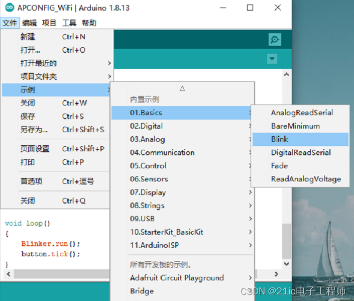The height and width of the screenshot is (301, 354).
Task: Click the up scroll triangle in examples menu
Action: tap(182, 88)
